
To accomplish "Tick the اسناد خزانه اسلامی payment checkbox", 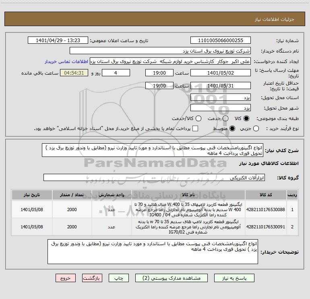I will [x=195, y=128].
